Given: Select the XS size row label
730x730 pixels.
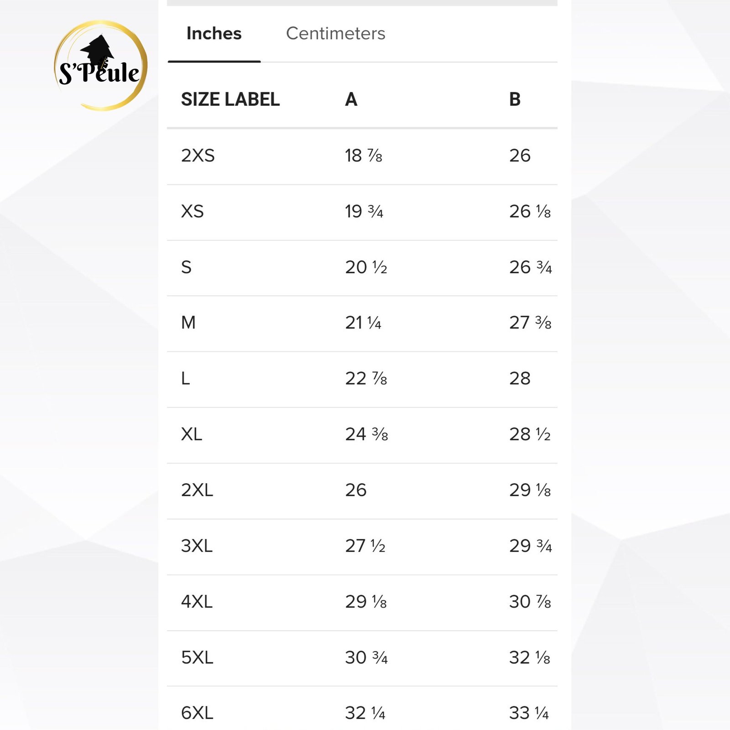Looking at the screenshot, I should click(x=192, y=212).
